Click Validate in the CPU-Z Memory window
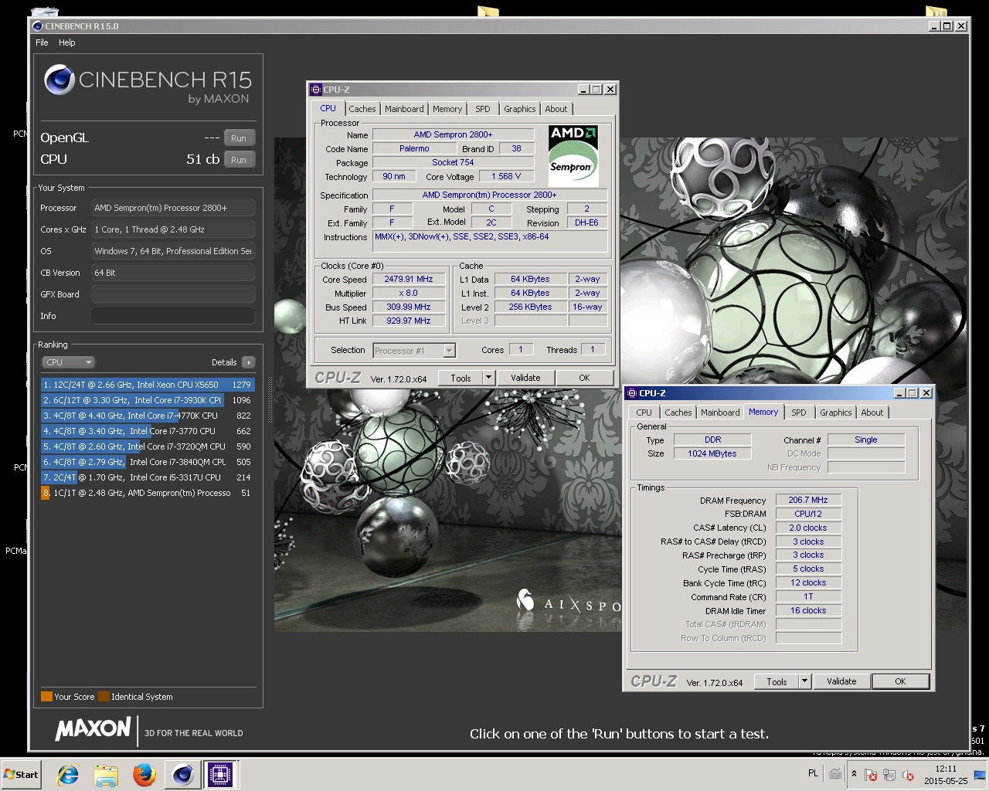This screenshot has height=791, width=989. pos(841,681)
